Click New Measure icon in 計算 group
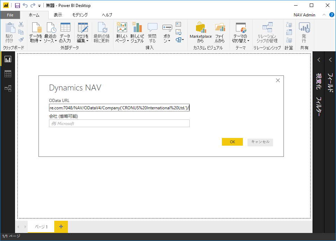Image resolution: width=336 pixels, height=241 pixels. 289,24
